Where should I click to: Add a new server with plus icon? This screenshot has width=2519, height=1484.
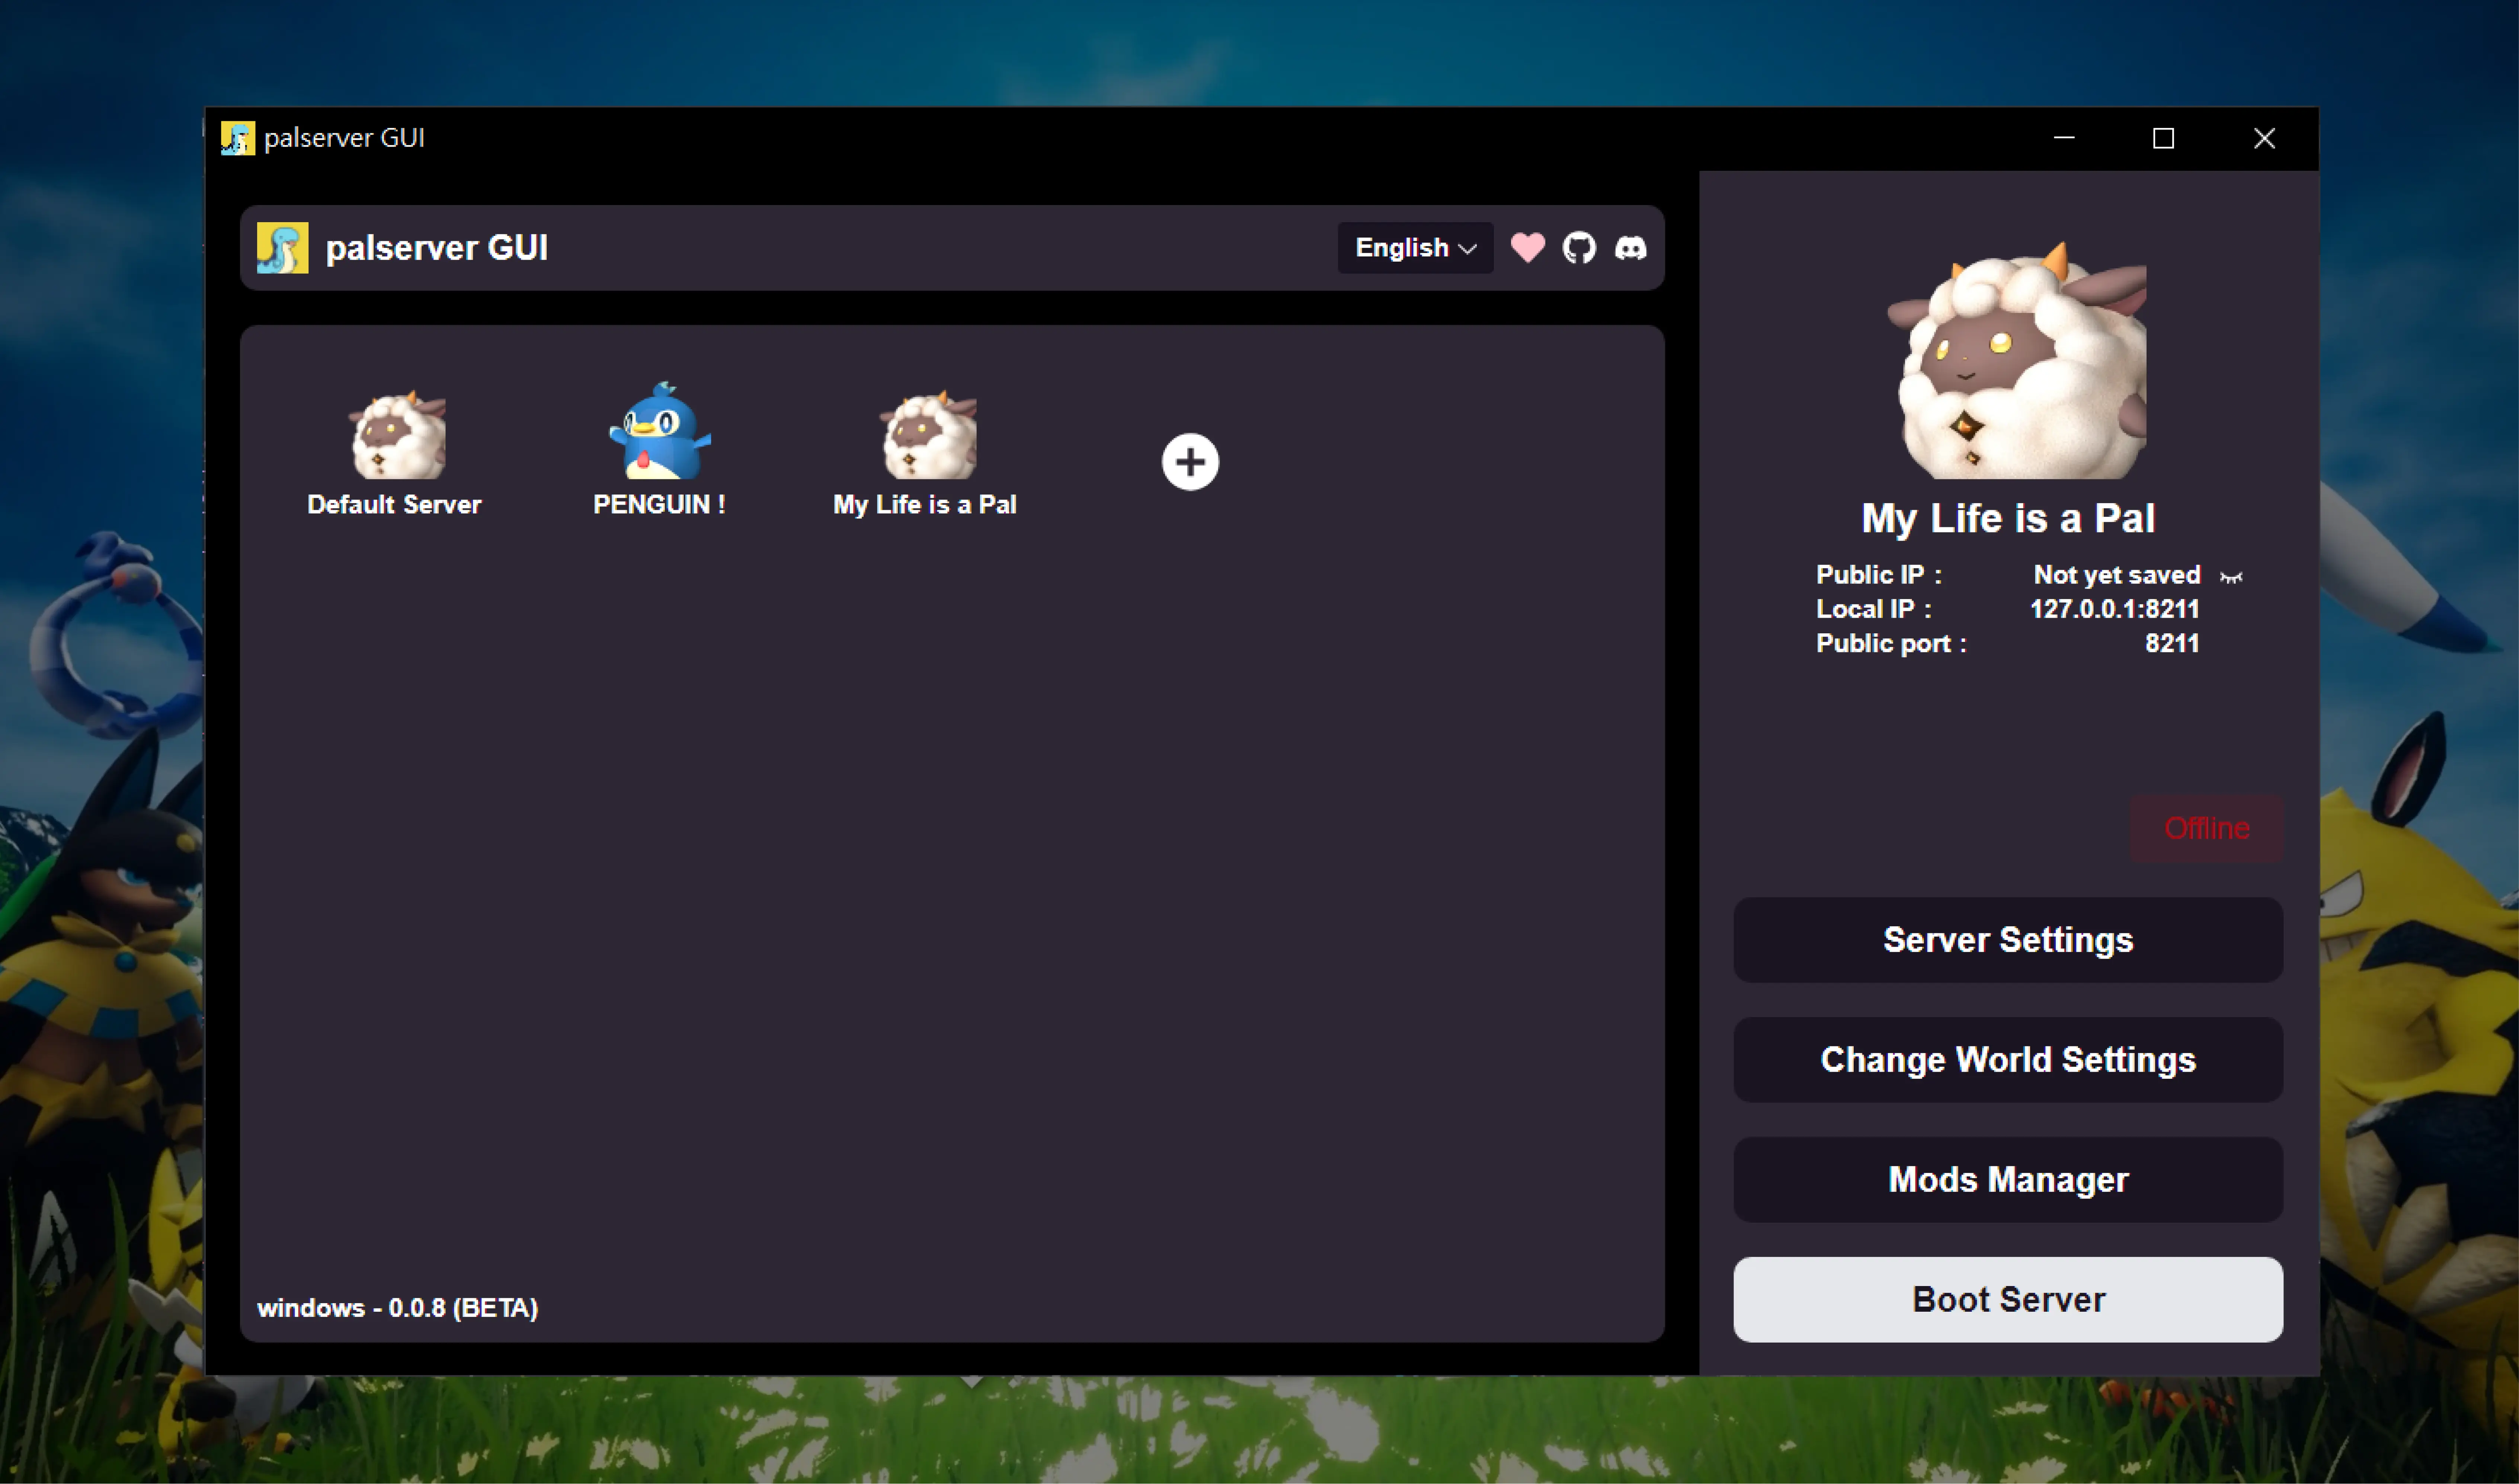click(x=1190, y=462)
